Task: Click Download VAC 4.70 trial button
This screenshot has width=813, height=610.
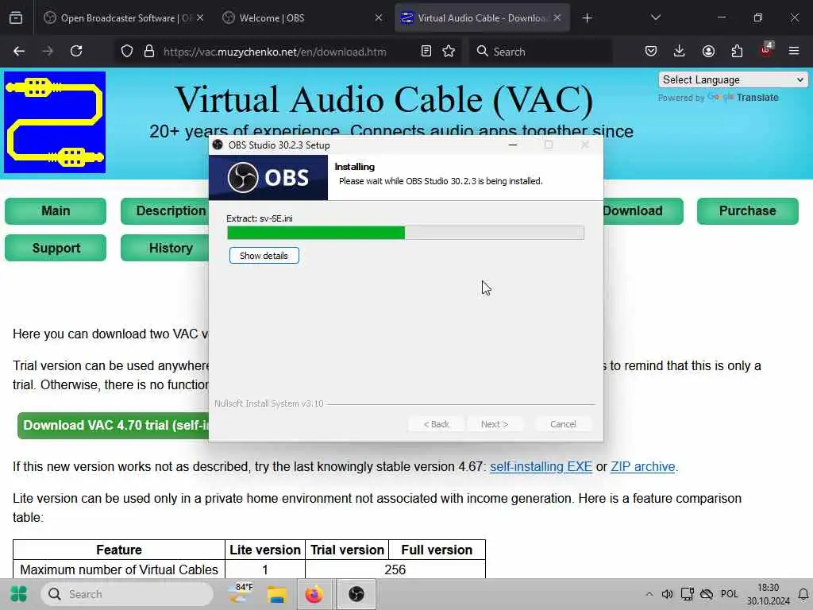Action: pyautogui.click(x=113, y=426)
